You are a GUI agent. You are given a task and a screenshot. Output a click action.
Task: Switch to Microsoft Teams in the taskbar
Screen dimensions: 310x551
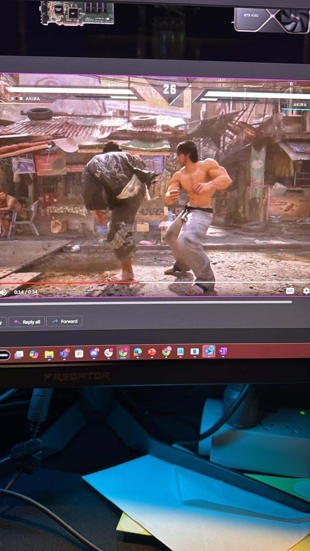point(64,354)
